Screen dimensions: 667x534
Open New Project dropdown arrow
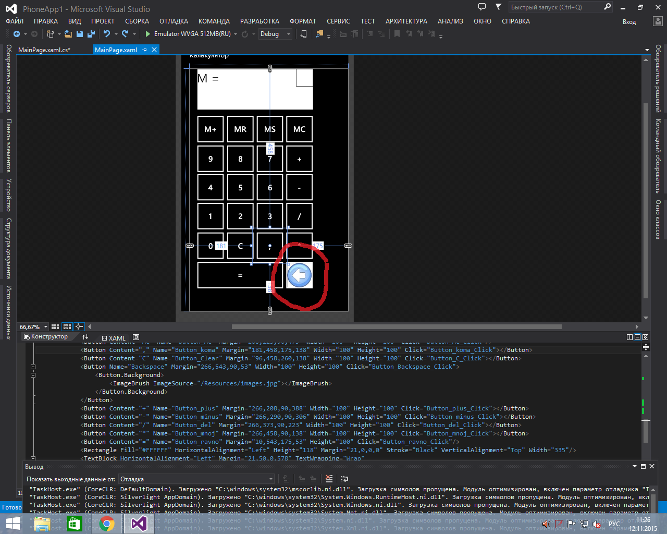pyautogui.click(x=59, y=34)
